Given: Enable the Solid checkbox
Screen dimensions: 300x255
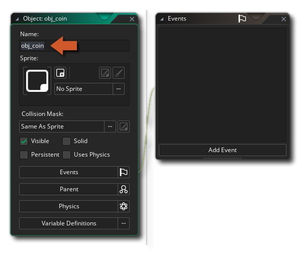Looking at the screenshot, I should tap(66, 142).
